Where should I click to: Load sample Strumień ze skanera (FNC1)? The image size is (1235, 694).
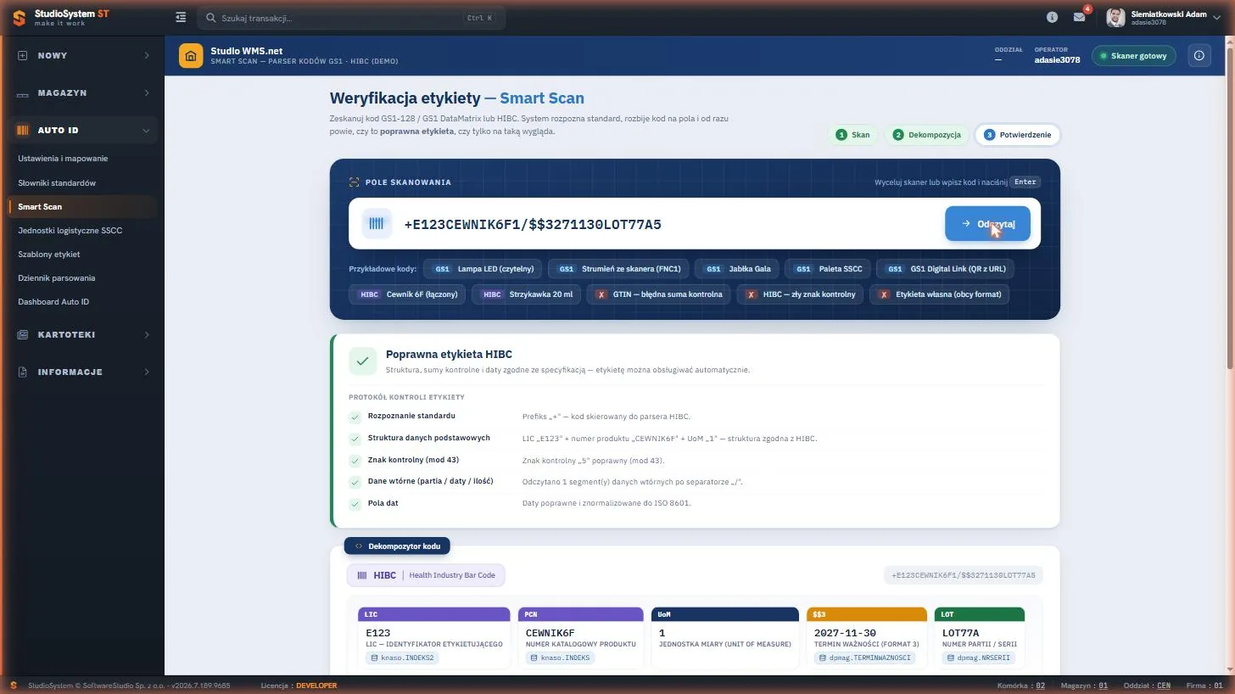click(618, 269)
